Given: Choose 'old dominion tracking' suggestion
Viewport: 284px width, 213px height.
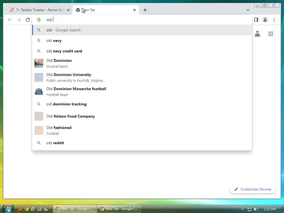Looking at the screenshot, I should coord(142,104).
